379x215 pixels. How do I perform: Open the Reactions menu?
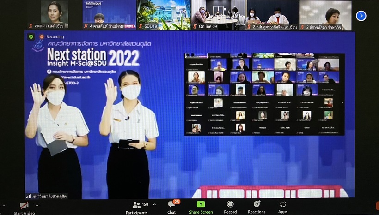pos(257,208)
